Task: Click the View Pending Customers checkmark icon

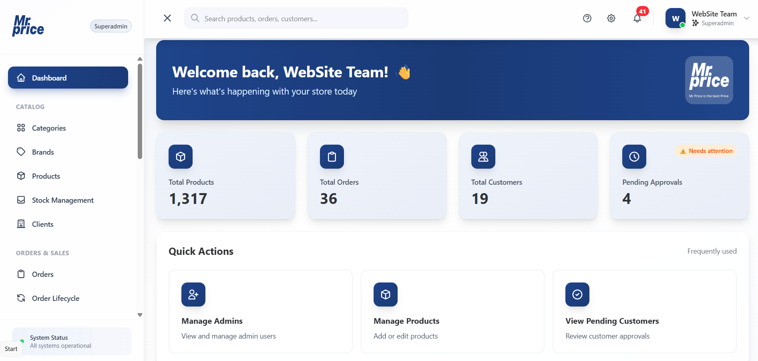Action: tap(577, 294)
